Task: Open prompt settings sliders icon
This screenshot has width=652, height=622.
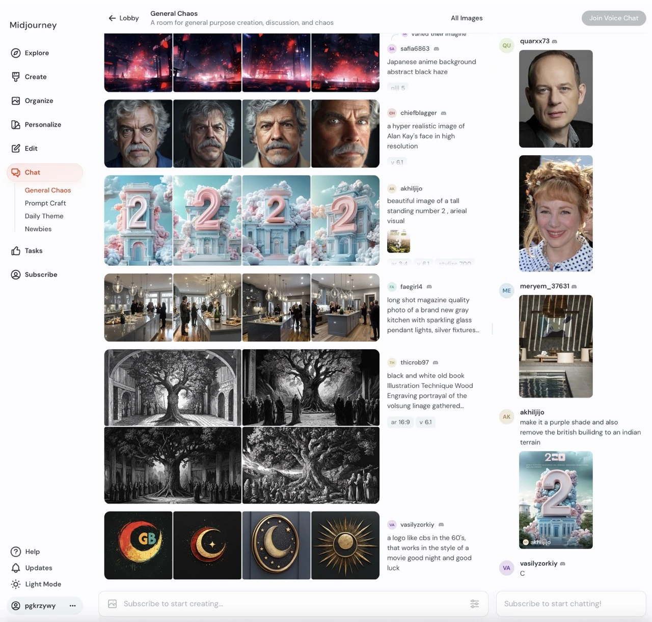Action: point(474,604)
